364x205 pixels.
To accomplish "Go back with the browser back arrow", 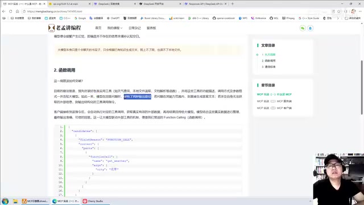I will click(4, 11).
